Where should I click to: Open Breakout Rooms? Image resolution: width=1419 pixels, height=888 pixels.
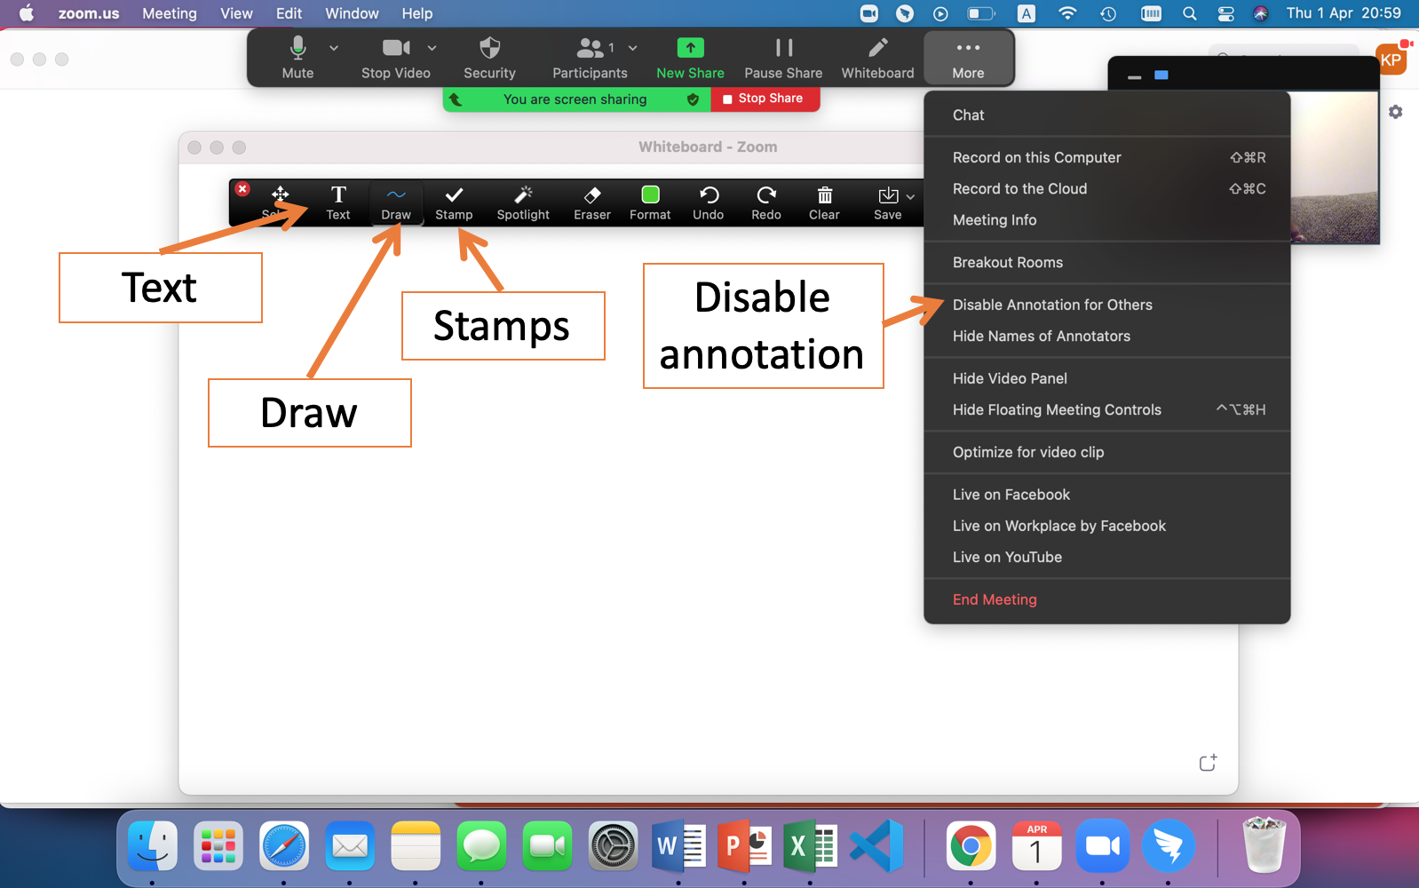point(1106,263)
